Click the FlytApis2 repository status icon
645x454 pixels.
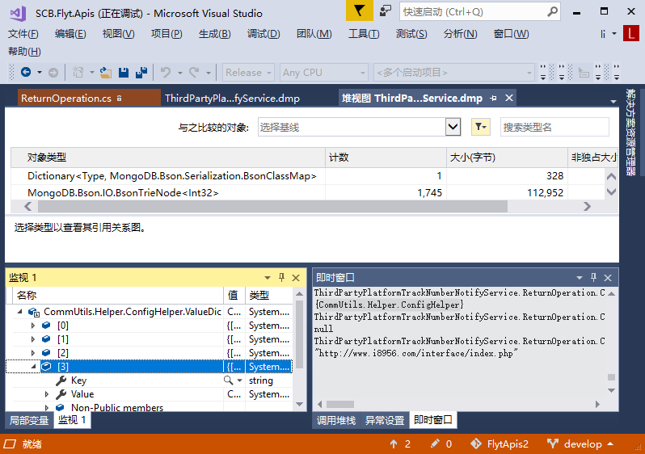pos(476,443)
